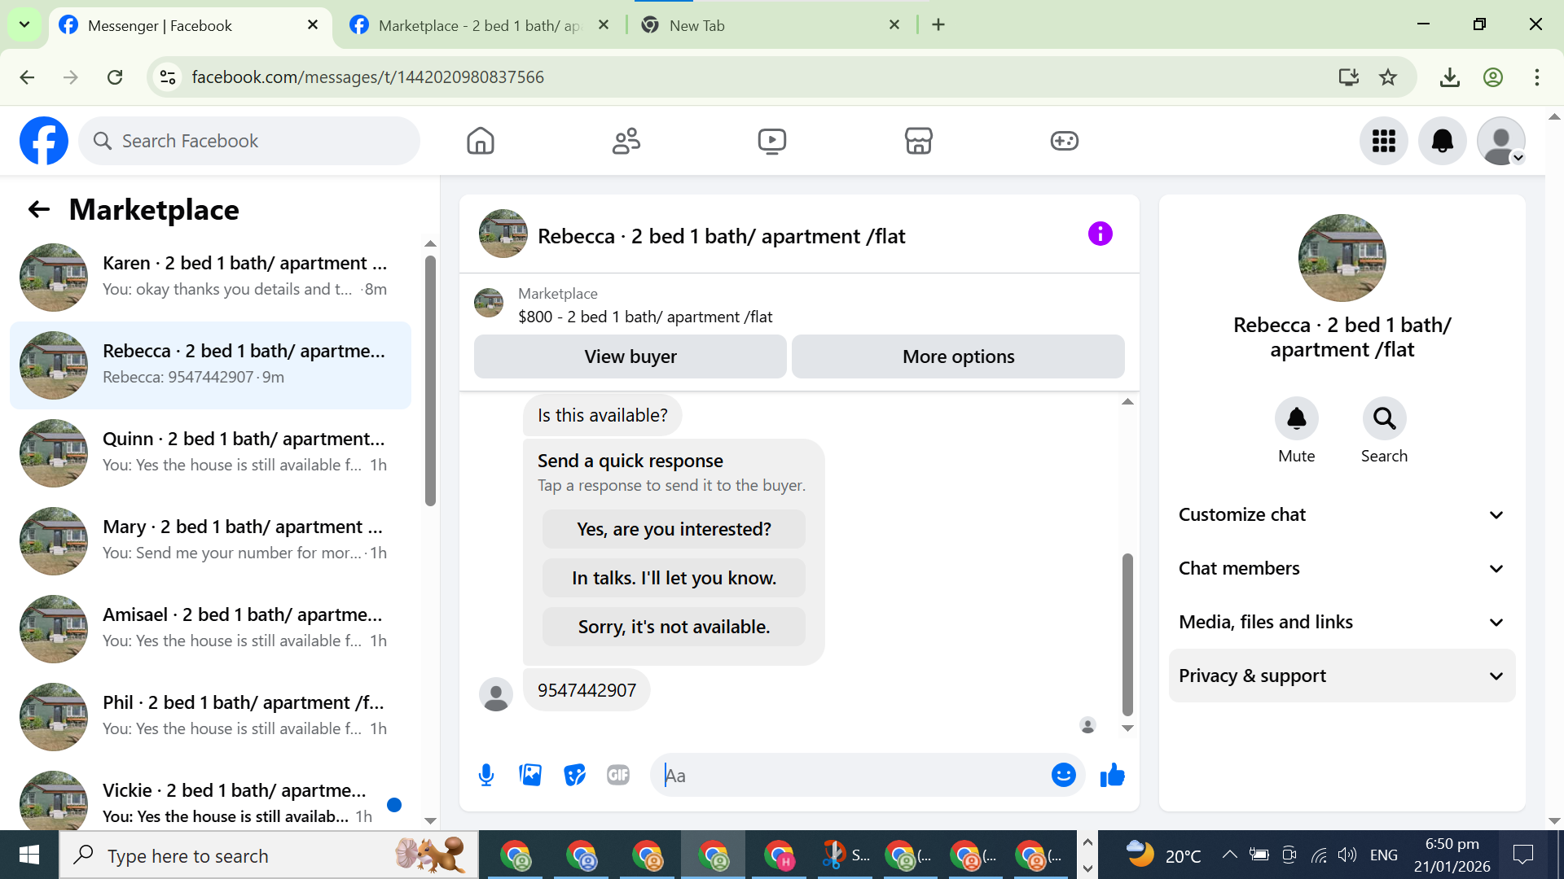Mute the Rebecca conversation
Screen dimensions: 1564x879
coord(1296,419)
